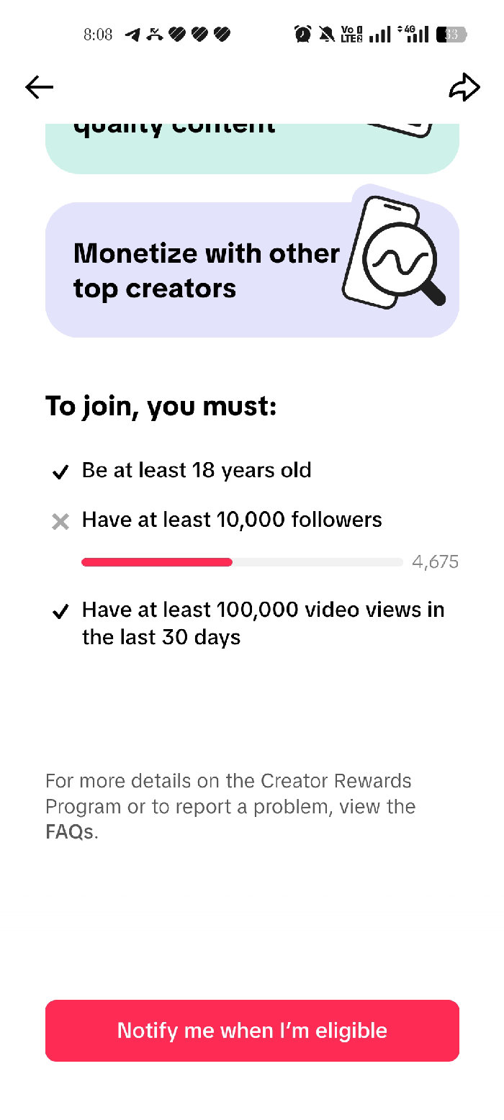Tap the red followers progress bar
Viewport: 504px width, 1120px height.
[157, 562]
